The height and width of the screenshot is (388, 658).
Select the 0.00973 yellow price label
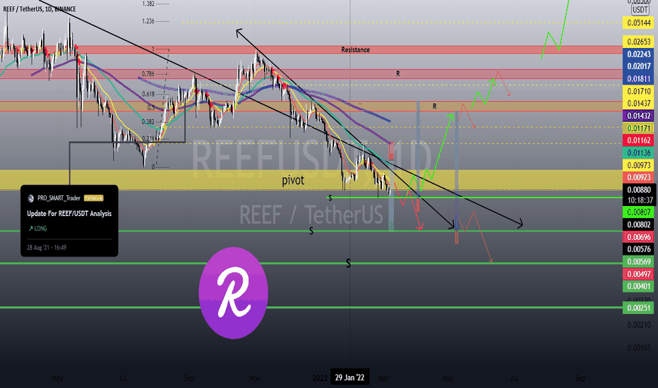click(x=639, y=165)
